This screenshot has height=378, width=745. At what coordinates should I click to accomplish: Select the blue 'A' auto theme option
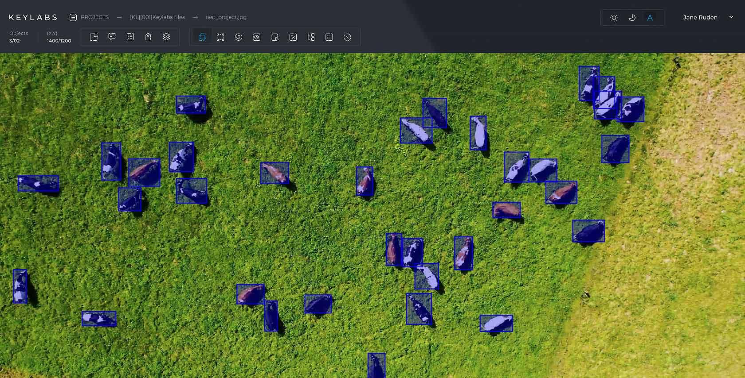pos(650,18)
